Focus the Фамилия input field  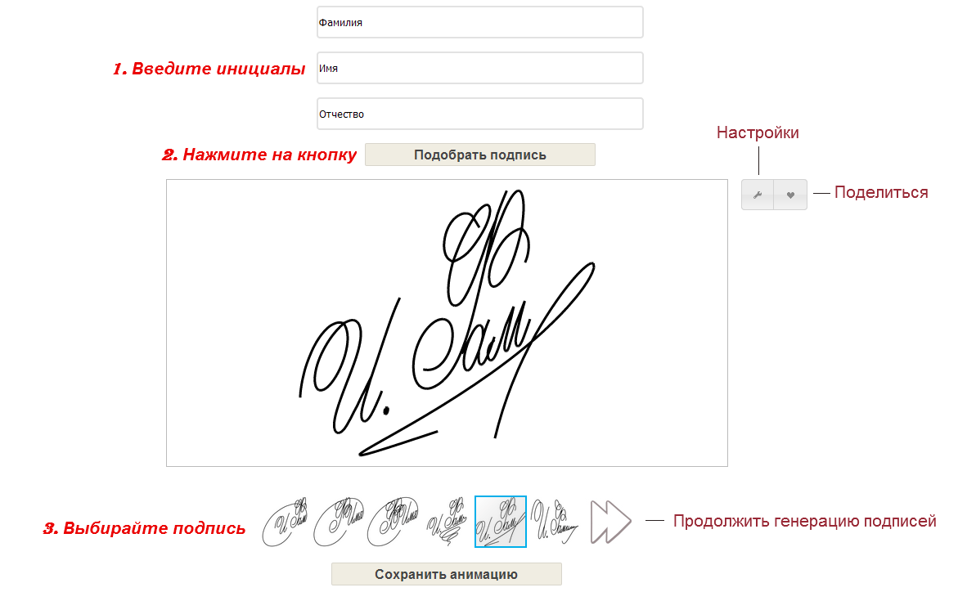pyautogui.click(x=479, y=22)
